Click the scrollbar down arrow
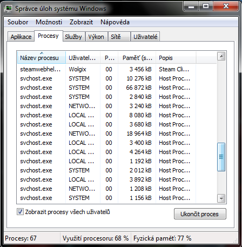Screen dimensions: 242x247 click(x=221, y=198)
